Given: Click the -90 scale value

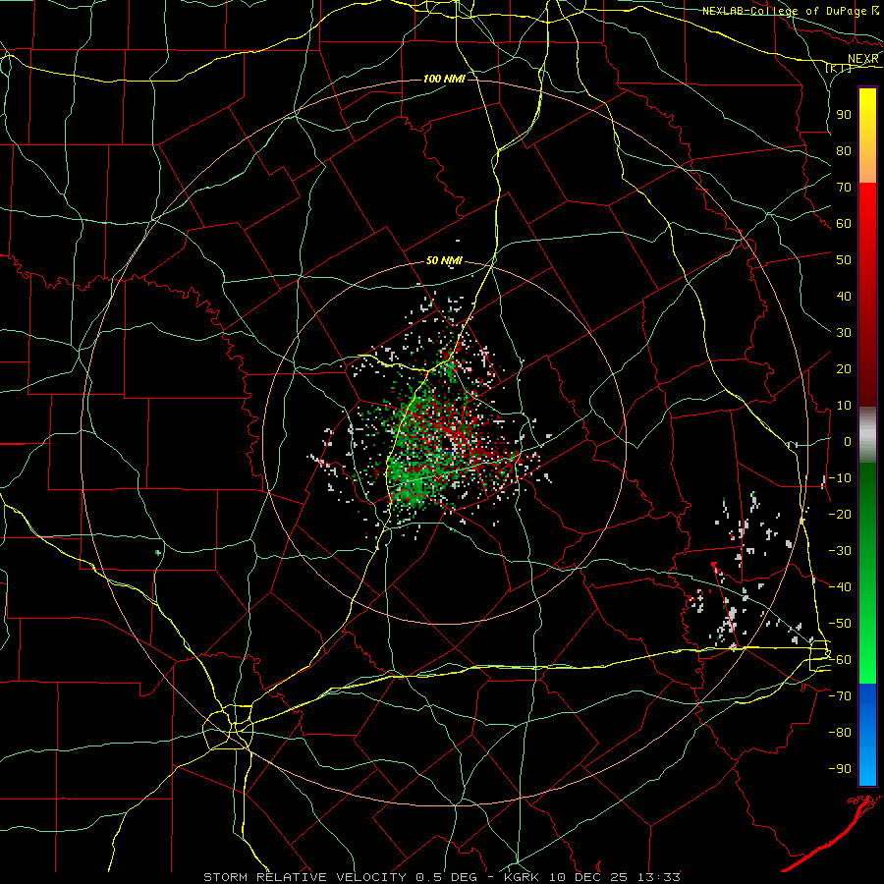Looking at the screenshot, I should [x=840, y=769].
